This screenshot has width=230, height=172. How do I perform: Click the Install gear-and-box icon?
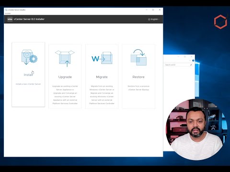tap(29, 57)
